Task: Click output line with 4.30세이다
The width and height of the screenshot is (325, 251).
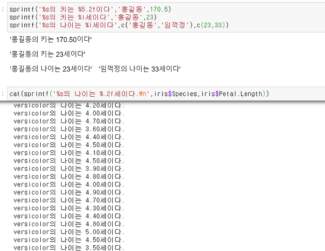Action: point(69,208)
